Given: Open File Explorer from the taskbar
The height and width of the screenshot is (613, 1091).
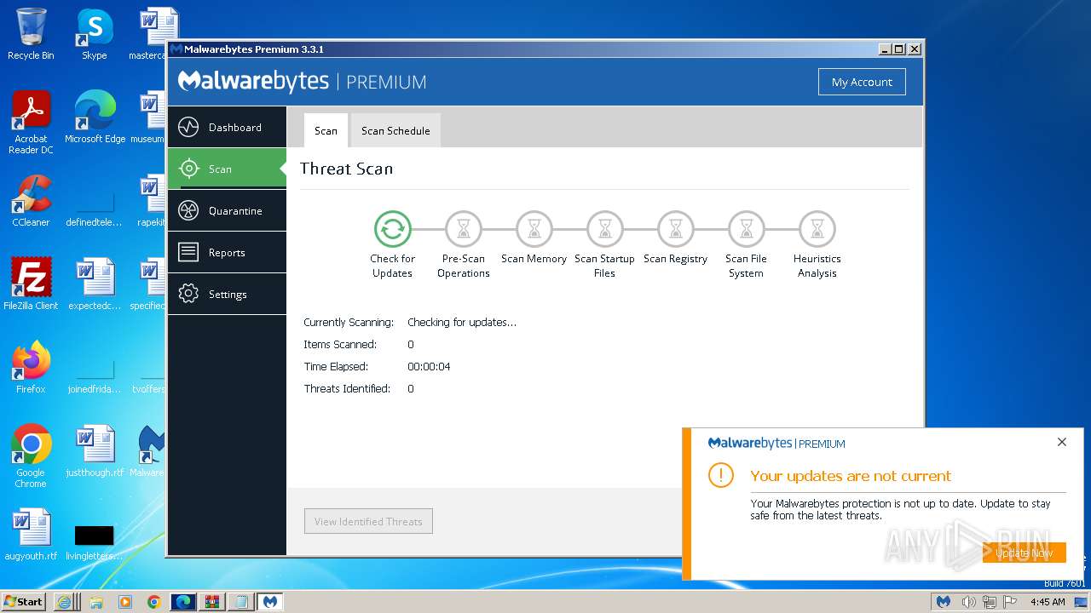Looking at the screenshot, I should 95,601.
